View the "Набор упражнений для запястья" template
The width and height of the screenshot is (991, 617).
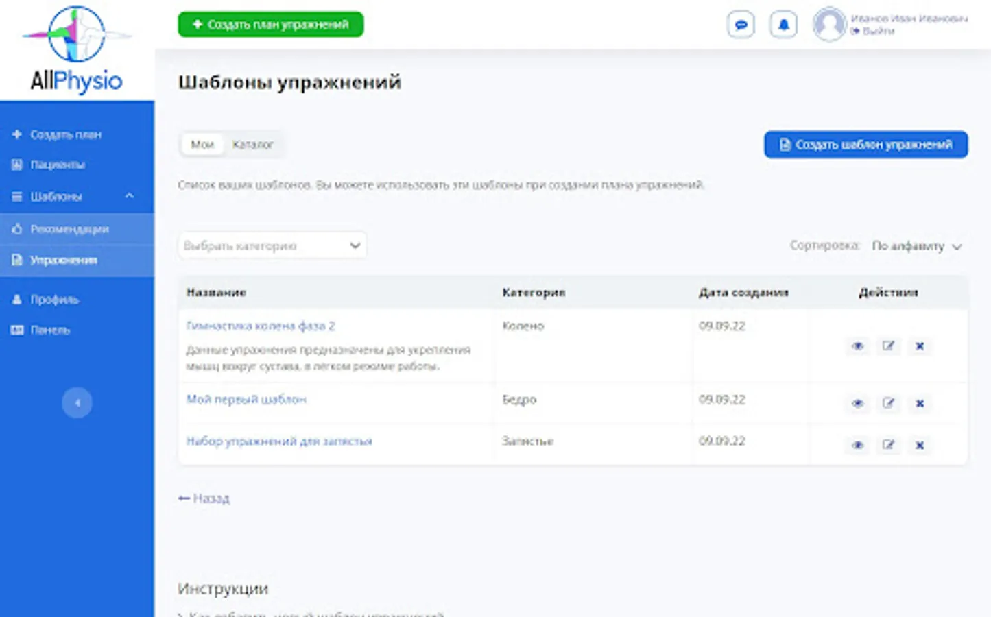[857, 445]
